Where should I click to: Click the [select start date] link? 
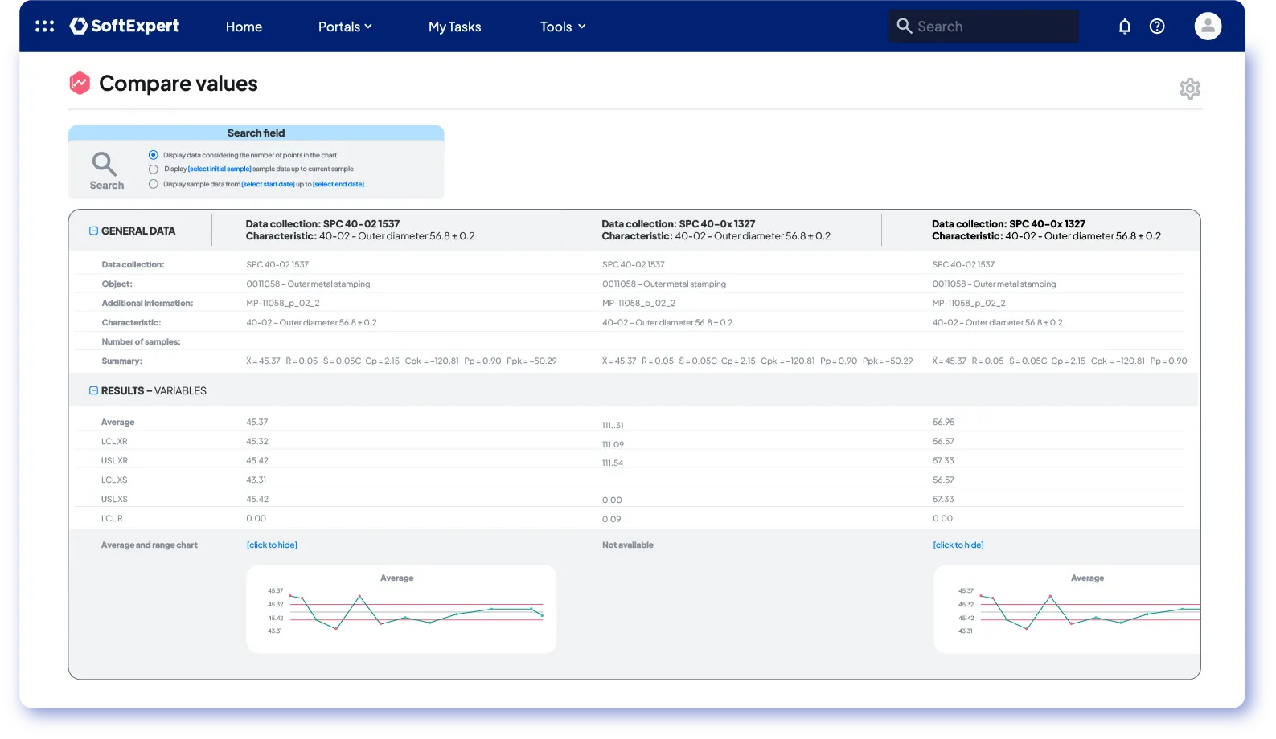click(268, 185)
